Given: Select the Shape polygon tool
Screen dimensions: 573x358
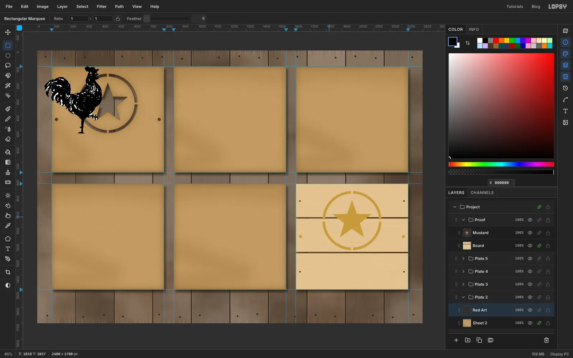Looking at the screenshot, I should (x=8, y=239).
